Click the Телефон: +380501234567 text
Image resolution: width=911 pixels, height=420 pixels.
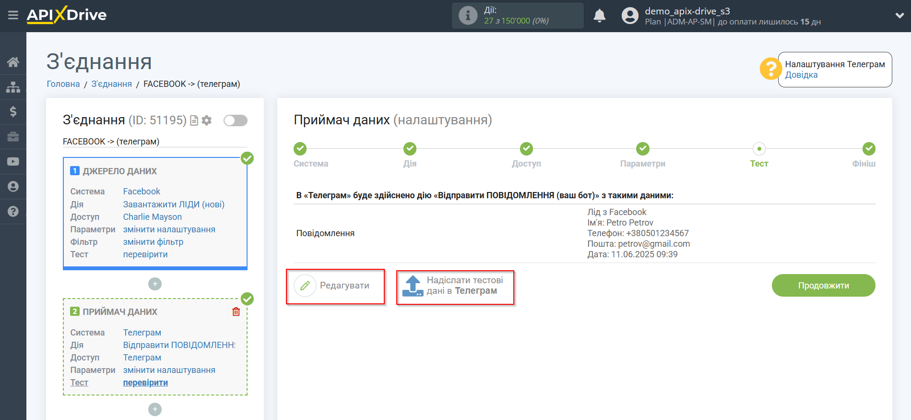[x=638, y=233]
